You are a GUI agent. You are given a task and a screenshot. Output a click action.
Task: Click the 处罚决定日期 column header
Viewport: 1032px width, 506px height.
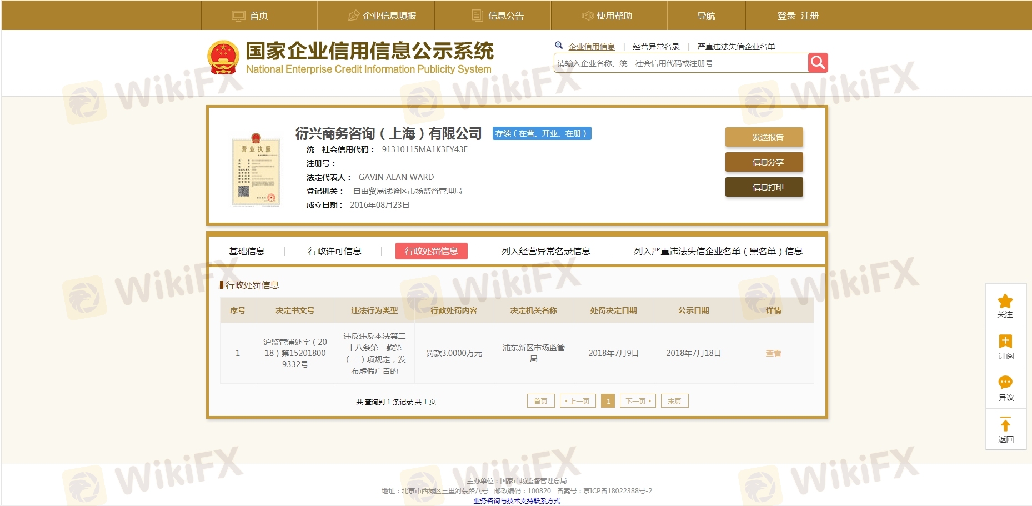[x=614, y=310]
